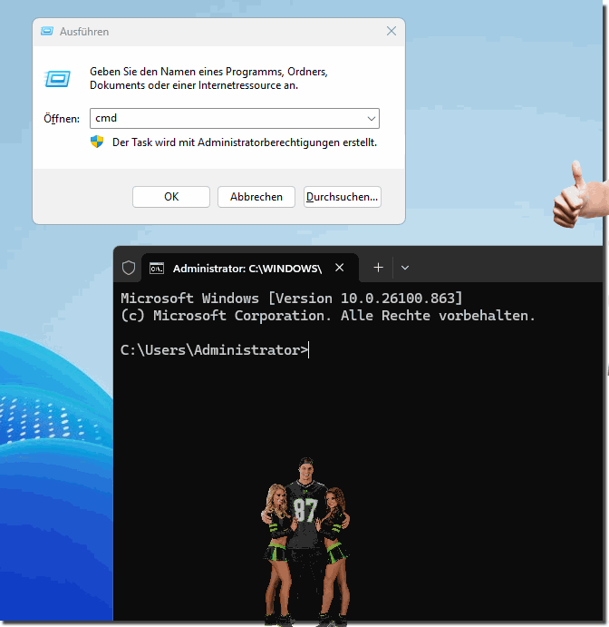This screenshot has height=627, width=609.
Task: Click the cmd icon on the Administrator tab
Action: coord(157,268)
